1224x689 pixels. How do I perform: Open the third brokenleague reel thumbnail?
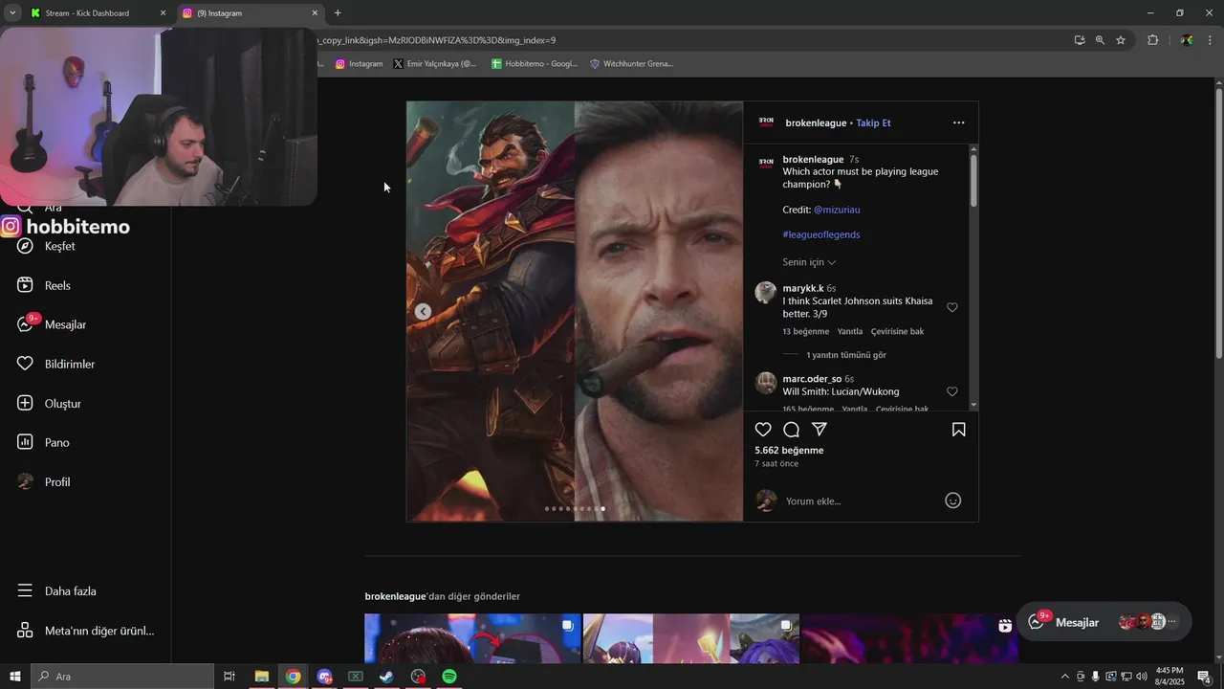pos(909,638)
